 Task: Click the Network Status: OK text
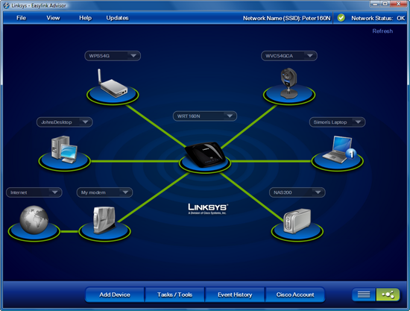(378, 18)
